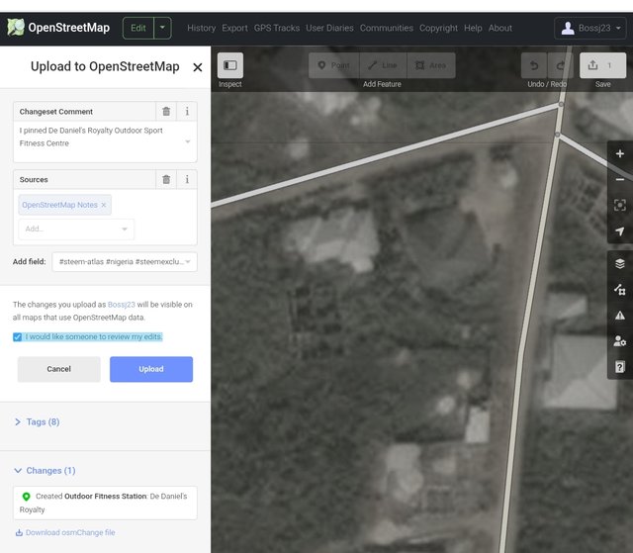Open the Edit button dropdown arrow
This screenshot has width=633, height=553.
pos(162,28)
